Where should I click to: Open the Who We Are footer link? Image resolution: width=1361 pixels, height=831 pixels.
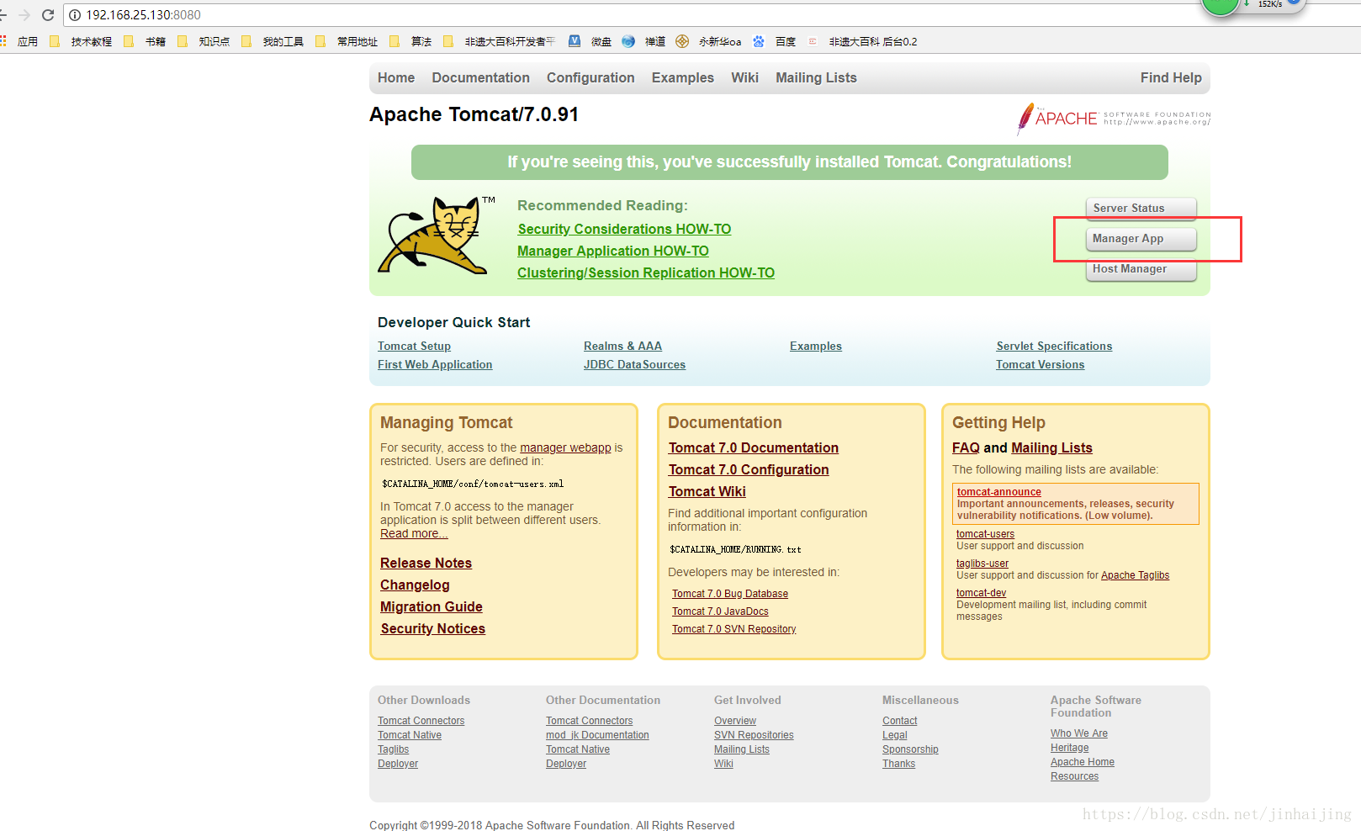[1079, 733]
